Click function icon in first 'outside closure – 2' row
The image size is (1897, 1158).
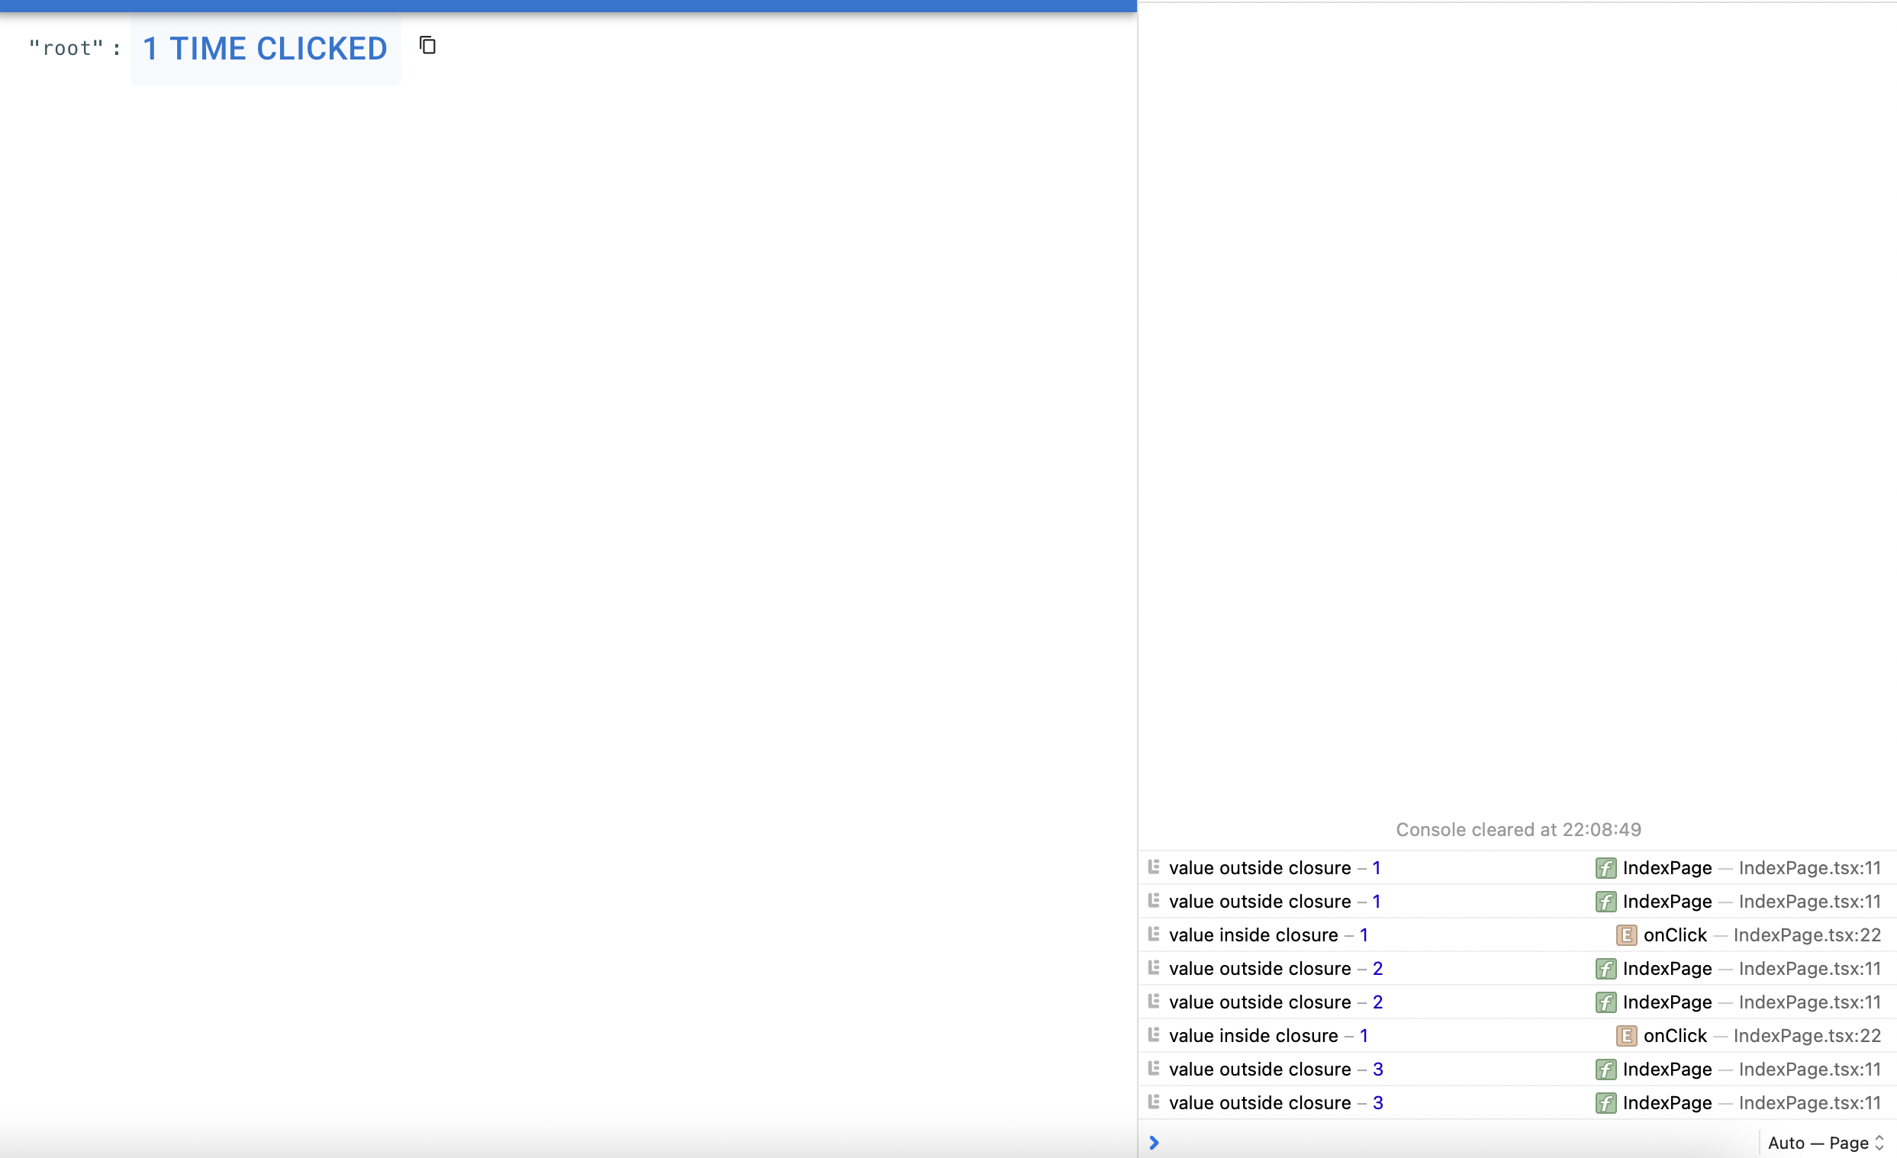pos(1606,969)
